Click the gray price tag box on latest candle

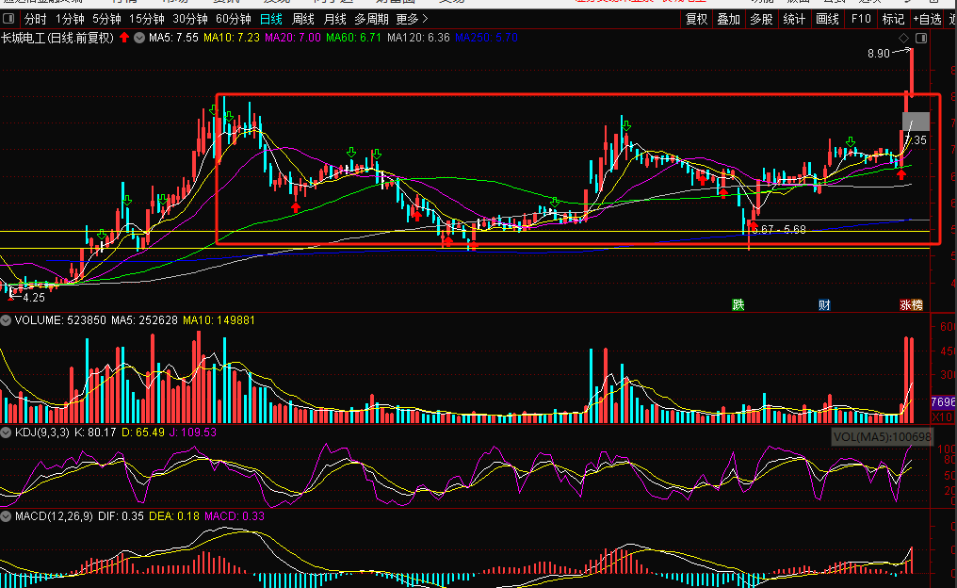click(916, 121)
